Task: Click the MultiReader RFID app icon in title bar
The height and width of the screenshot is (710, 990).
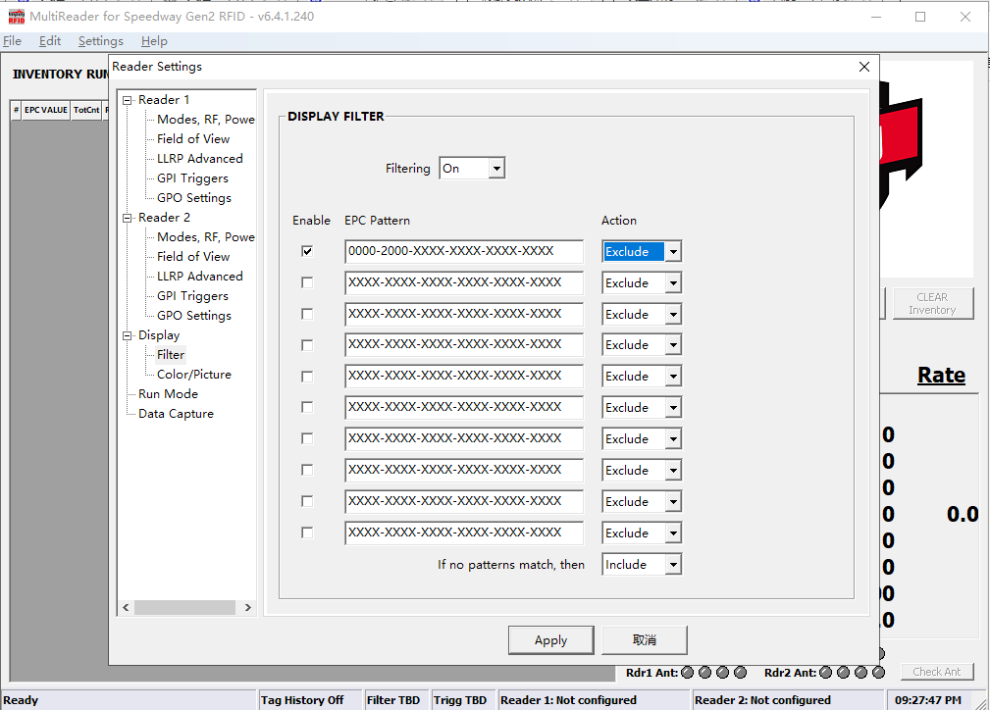Action: pyautogui.click(x=16, y=17)
